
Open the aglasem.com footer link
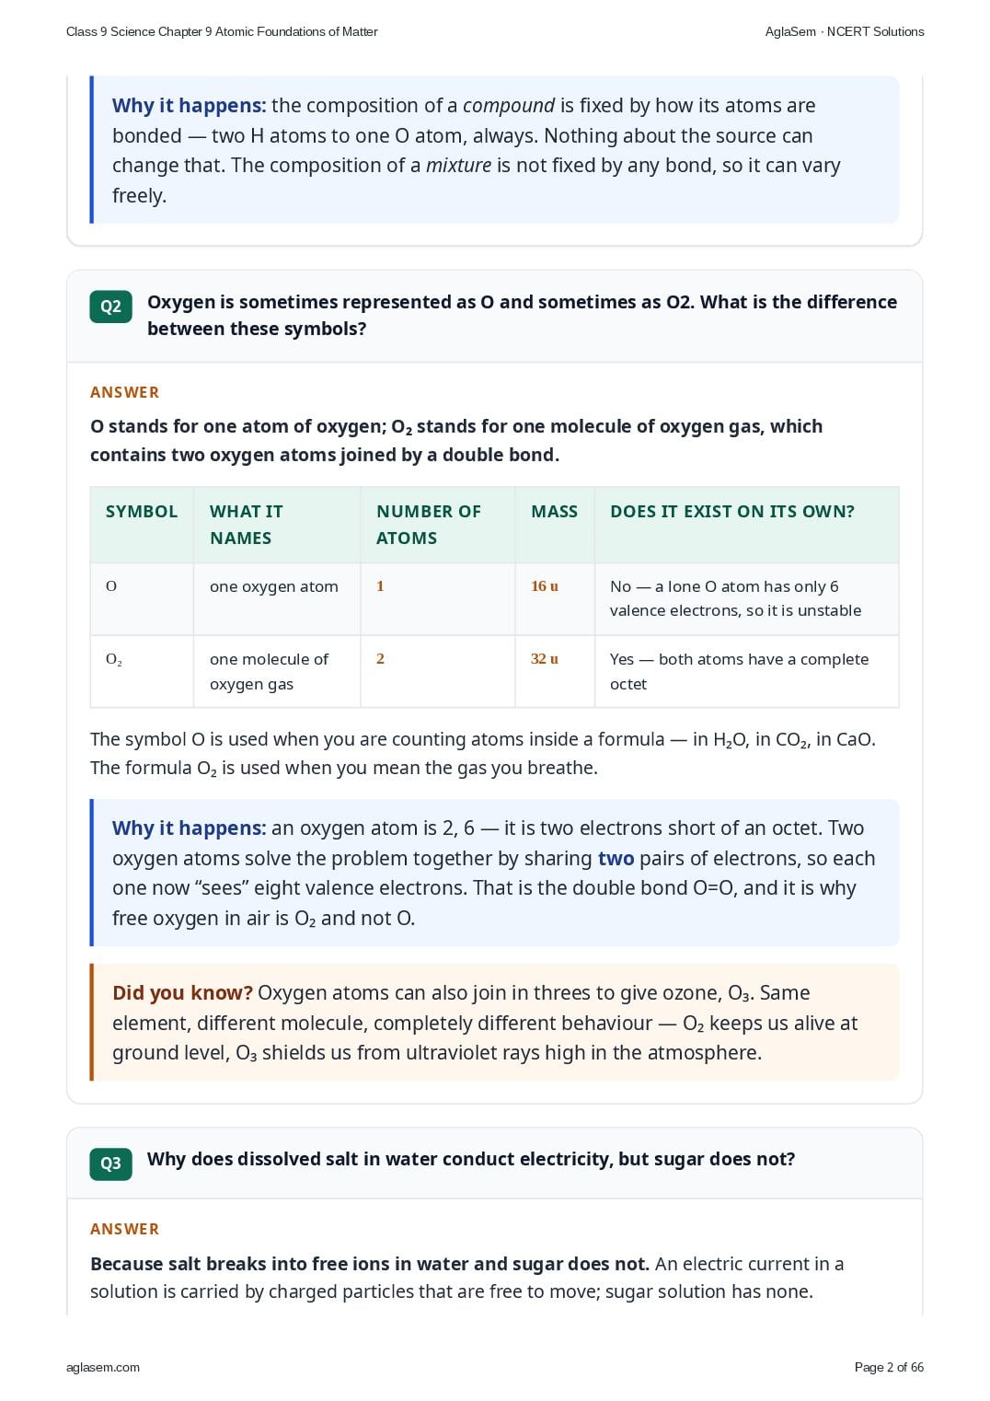103,1367
